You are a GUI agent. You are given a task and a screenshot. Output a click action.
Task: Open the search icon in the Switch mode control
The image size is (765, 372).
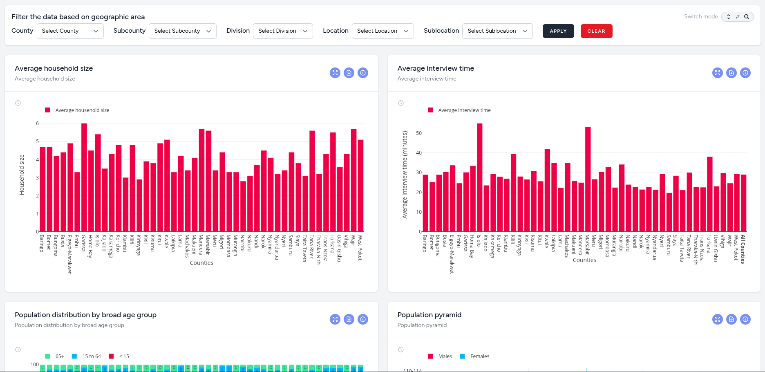click(x=747, y=17)
